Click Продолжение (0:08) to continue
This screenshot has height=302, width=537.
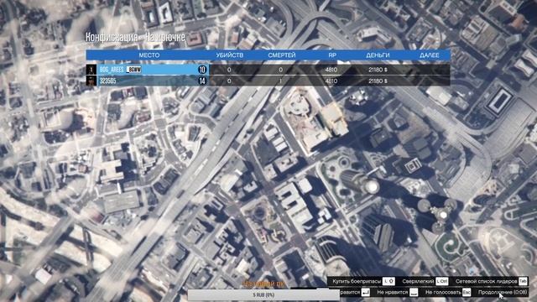coord(503,293)
